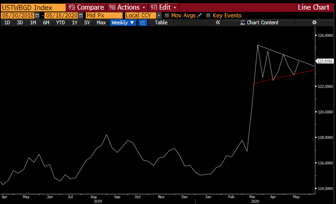This screenshot has height=204, width=336.
Task: Select the YTD time range
Action: [60, 22]
